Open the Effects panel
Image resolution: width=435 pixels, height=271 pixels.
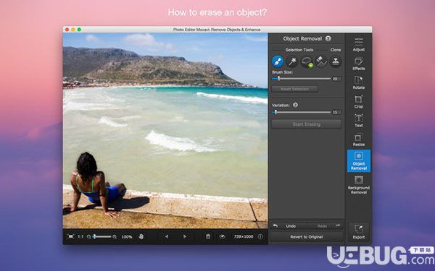359,64
